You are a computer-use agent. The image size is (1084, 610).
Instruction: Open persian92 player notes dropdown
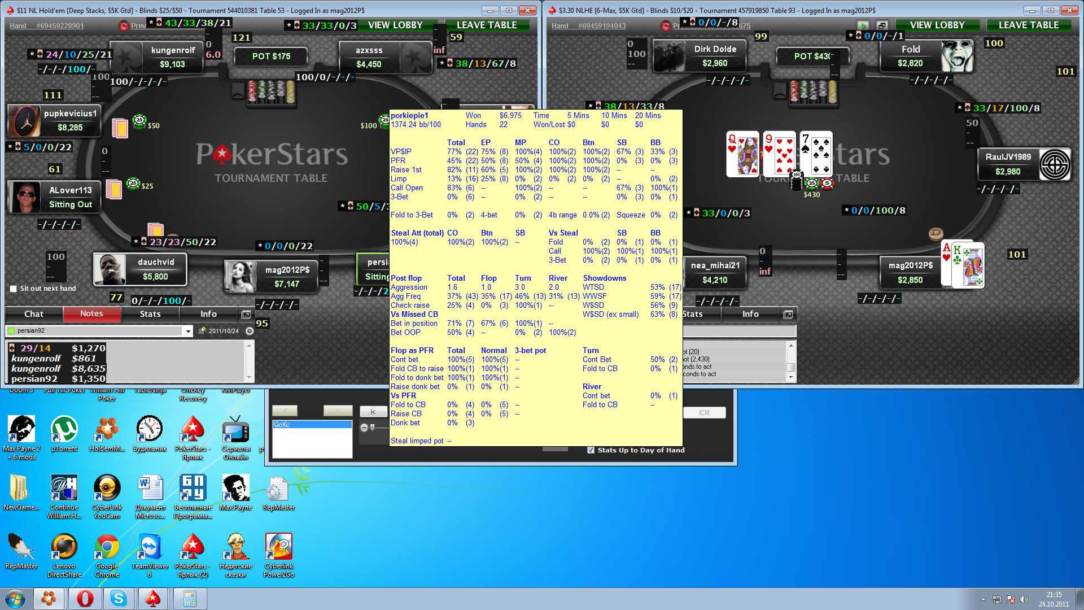188,331
